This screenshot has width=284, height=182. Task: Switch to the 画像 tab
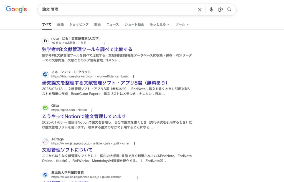[60, 24]
